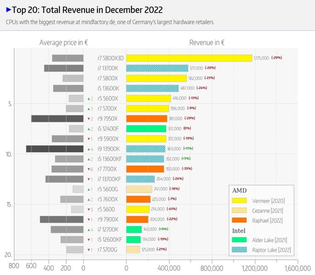Viewport: 315px width, 275px height.
Task: Click the r7 5800X yellow revenue bar
Action: (x=156, y=78)
